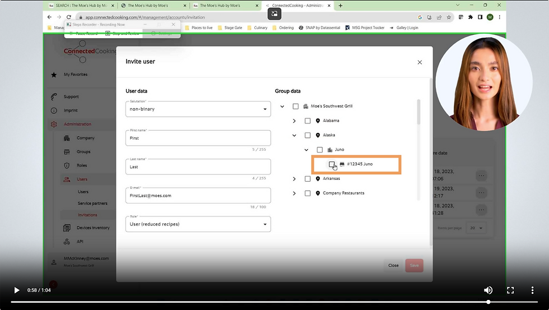549x310 pixels.
Task: Check the Alaska checkbox
Action: [308, 135]
